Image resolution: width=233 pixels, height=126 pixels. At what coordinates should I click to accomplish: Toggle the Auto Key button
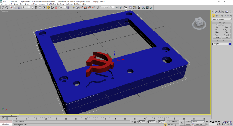188,122
